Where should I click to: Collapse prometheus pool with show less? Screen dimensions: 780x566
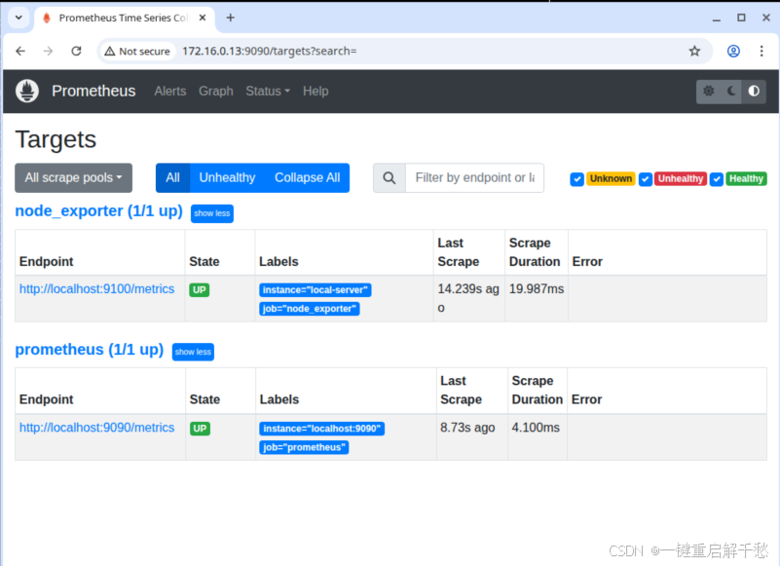click(193, 352)
